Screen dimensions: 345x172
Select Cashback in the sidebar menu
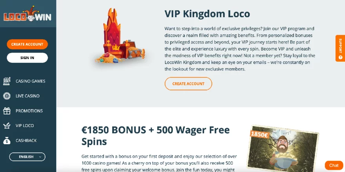(26, 141)
